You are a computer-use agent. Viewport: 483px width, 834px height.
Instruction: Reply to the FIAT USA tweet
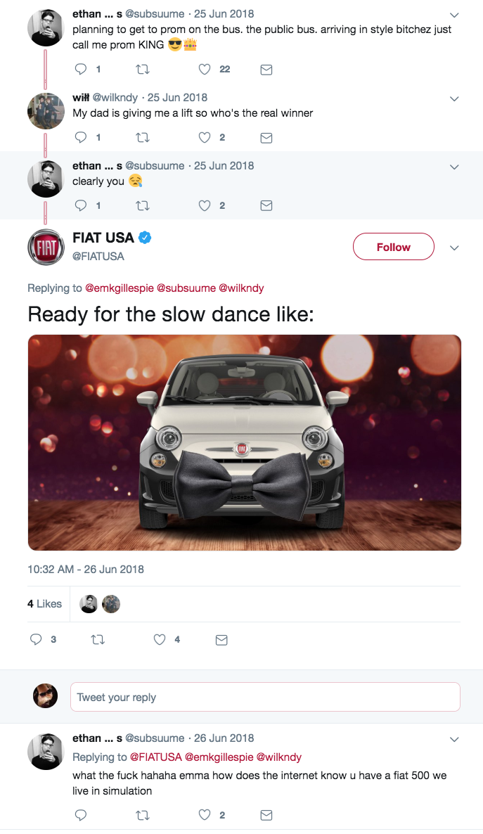click(x=36, y=640)
